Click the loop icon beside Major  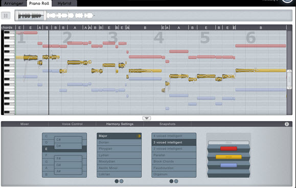[139, 136]
